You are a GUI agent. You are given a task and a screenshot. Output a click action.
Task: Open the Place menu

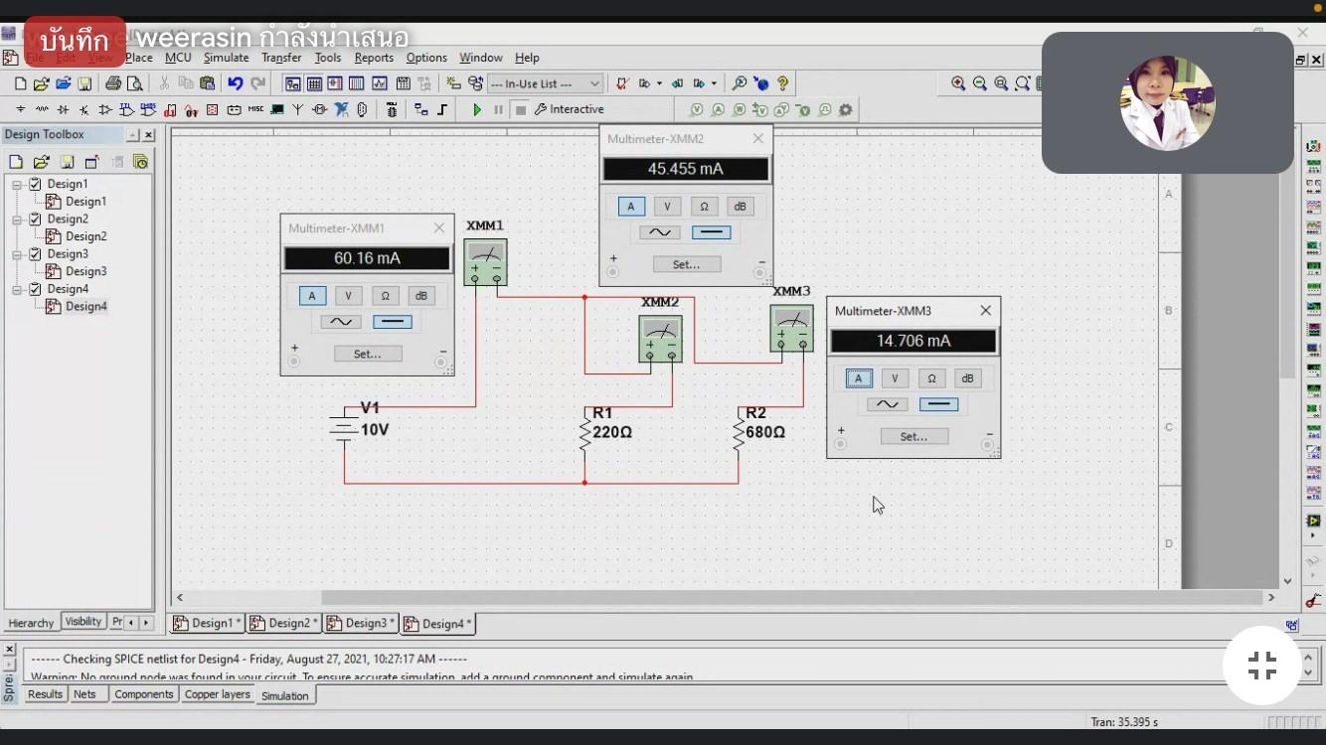(139, 58)
